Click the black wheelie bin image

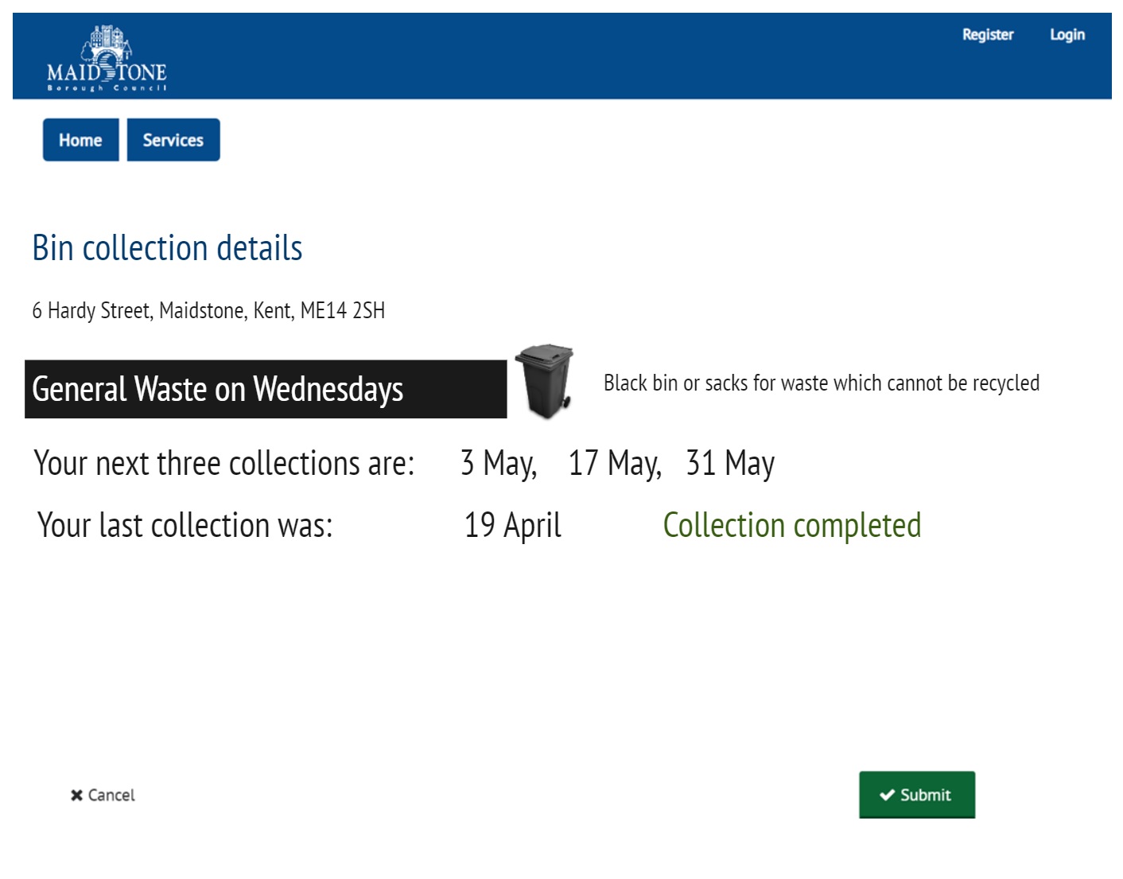pos(545,381)
